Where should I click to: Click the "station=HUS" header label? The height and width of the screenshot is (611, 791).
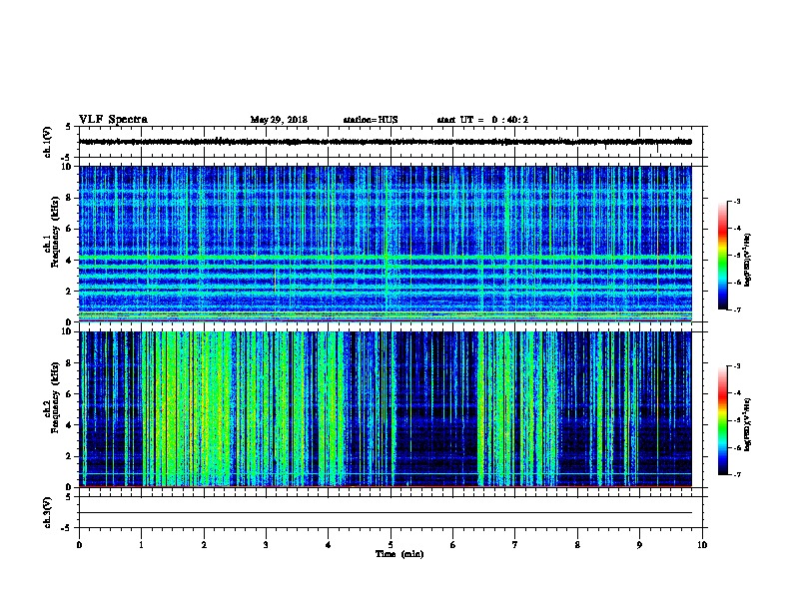click(x=371, y=120)
